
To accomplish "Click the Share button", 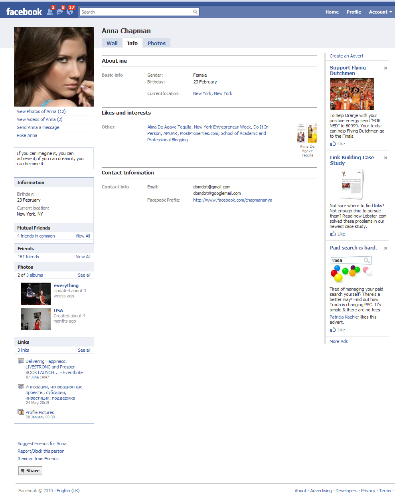I will point(30,471).
